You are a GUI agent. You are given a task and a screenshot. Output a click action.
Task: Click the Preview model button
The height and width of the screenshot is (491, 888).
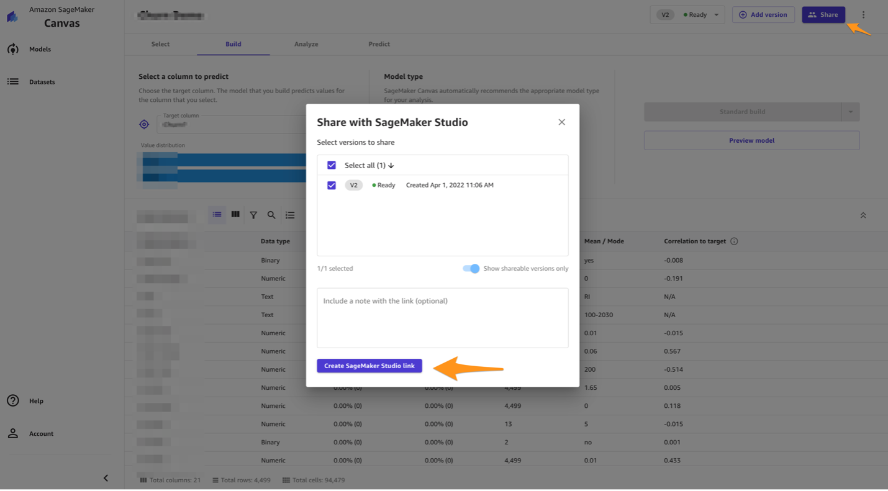[x=751, y=140]
